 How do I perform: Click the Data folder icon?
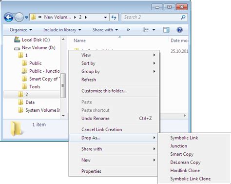(x=20, y=102)
